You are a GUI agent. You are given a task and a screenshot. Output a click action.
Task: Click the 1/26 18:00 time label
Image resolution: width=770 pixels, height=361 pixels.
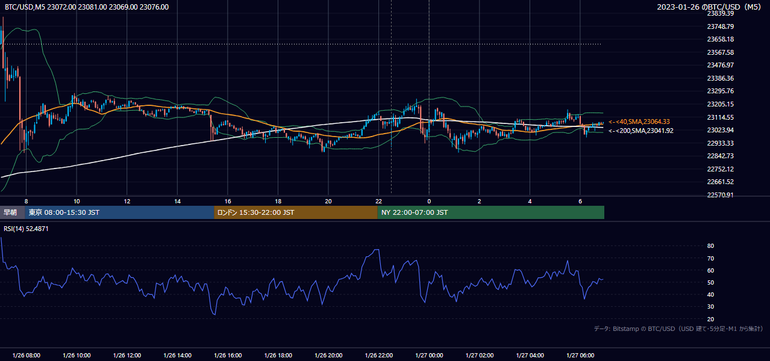tap(278, 356)
